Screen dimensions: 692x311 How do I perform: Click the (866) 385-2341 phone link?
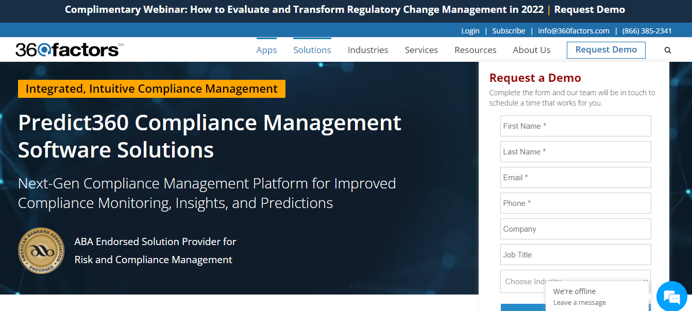click(x=647, y=31)
